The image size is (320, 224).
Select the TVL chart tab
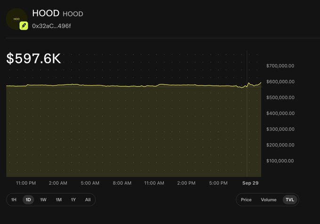(x=290, y=200)
